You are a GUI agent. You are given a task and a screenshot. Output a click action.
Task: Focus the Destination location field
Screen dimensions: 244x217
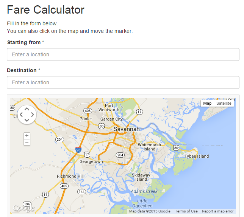123,82
